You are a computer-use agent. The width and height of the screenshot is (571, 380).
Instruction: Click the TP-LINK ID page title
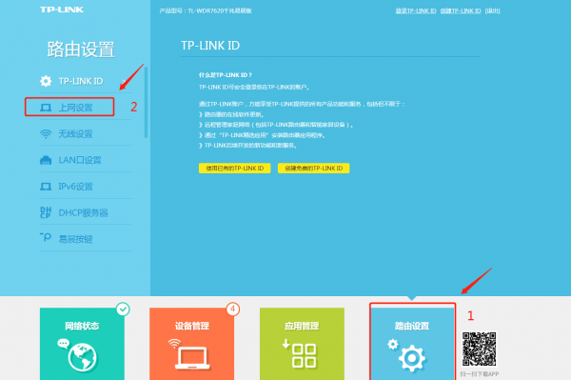210,46
